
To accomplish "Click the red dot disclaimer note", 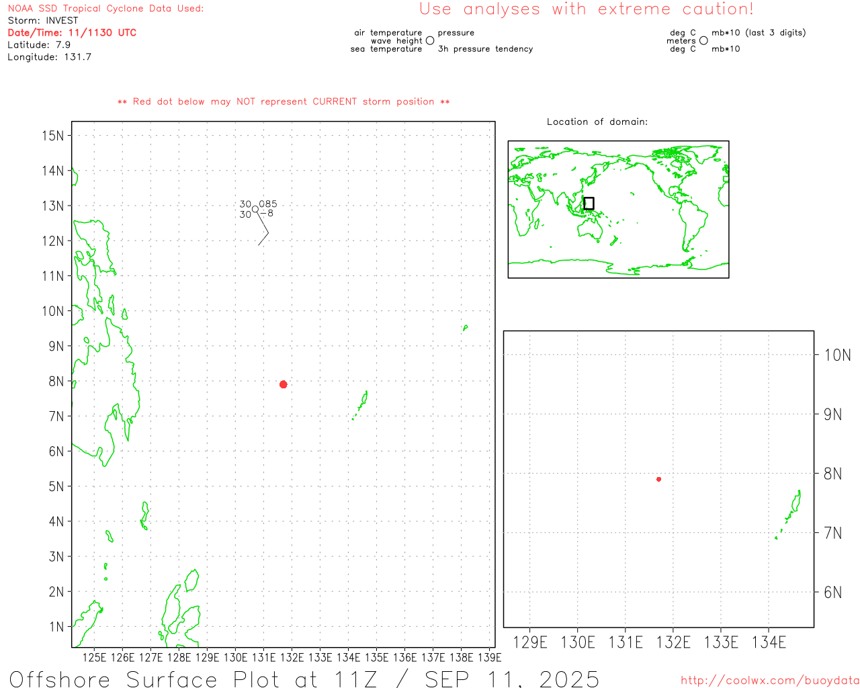I will (284, 101).
